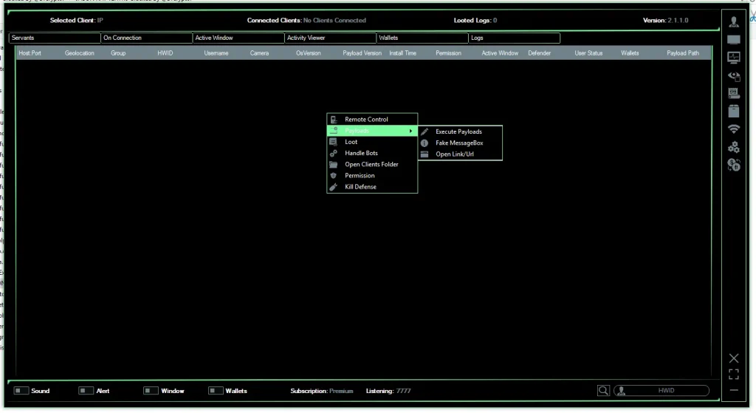Click the dollar coin exchange sidebar icon
Image resolution: width=756 pixels, height=413 pixels.
click(x=733, y=164)
